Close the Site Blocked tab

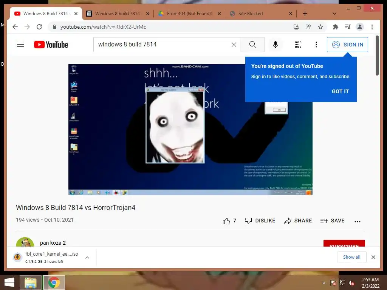point(291,14)
